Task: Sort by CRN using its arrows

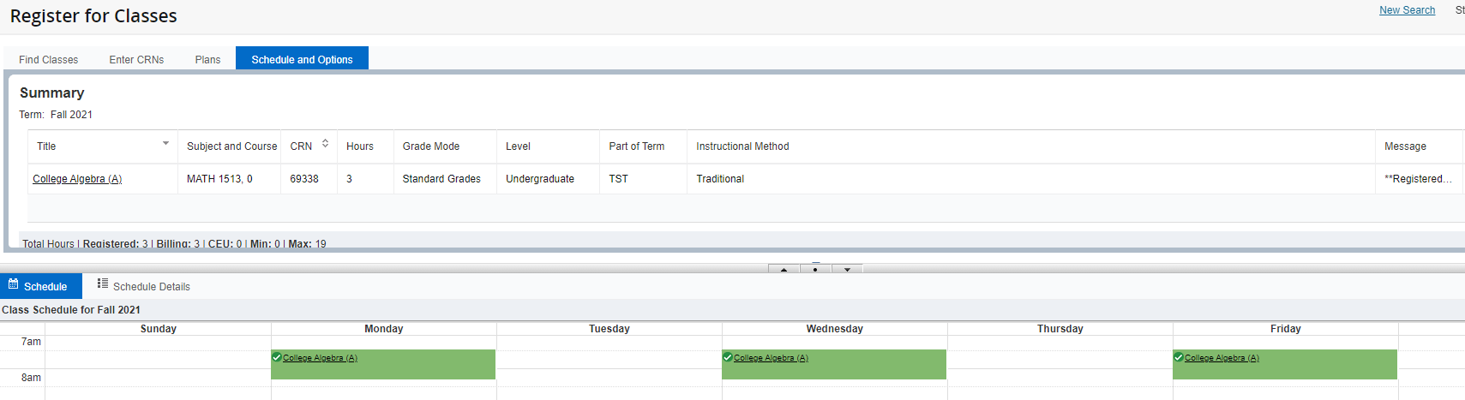Action: [326, 144]
